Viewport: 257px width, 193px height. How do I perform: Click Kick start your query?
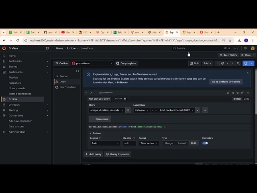99,99
